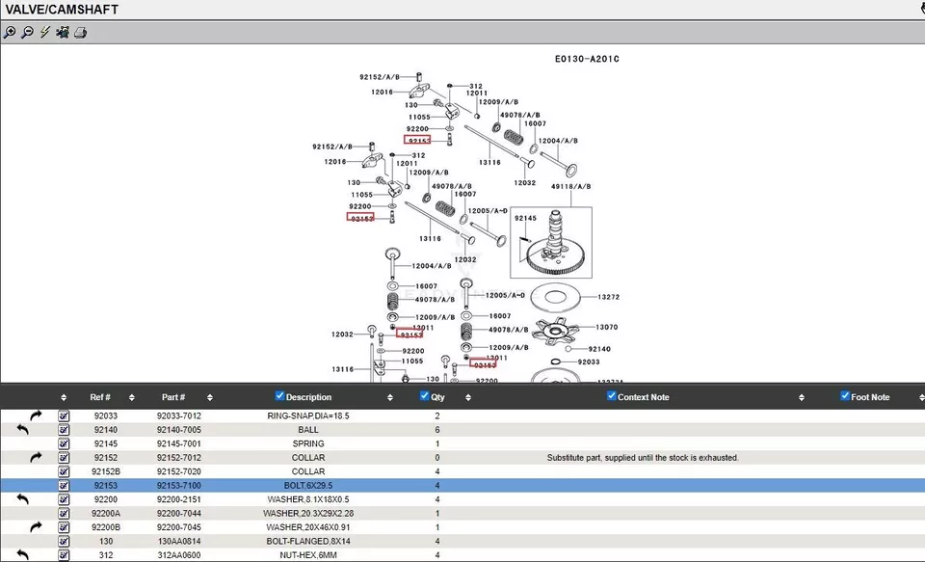Click the sort arrows after Part #

coord(210,397)
